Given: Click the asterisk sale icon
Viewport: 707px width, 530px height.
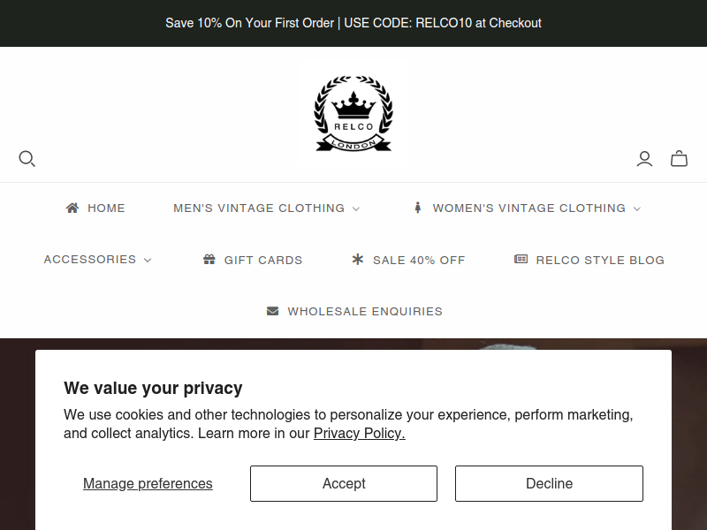Looking at the screenshot, I should 358,259.
